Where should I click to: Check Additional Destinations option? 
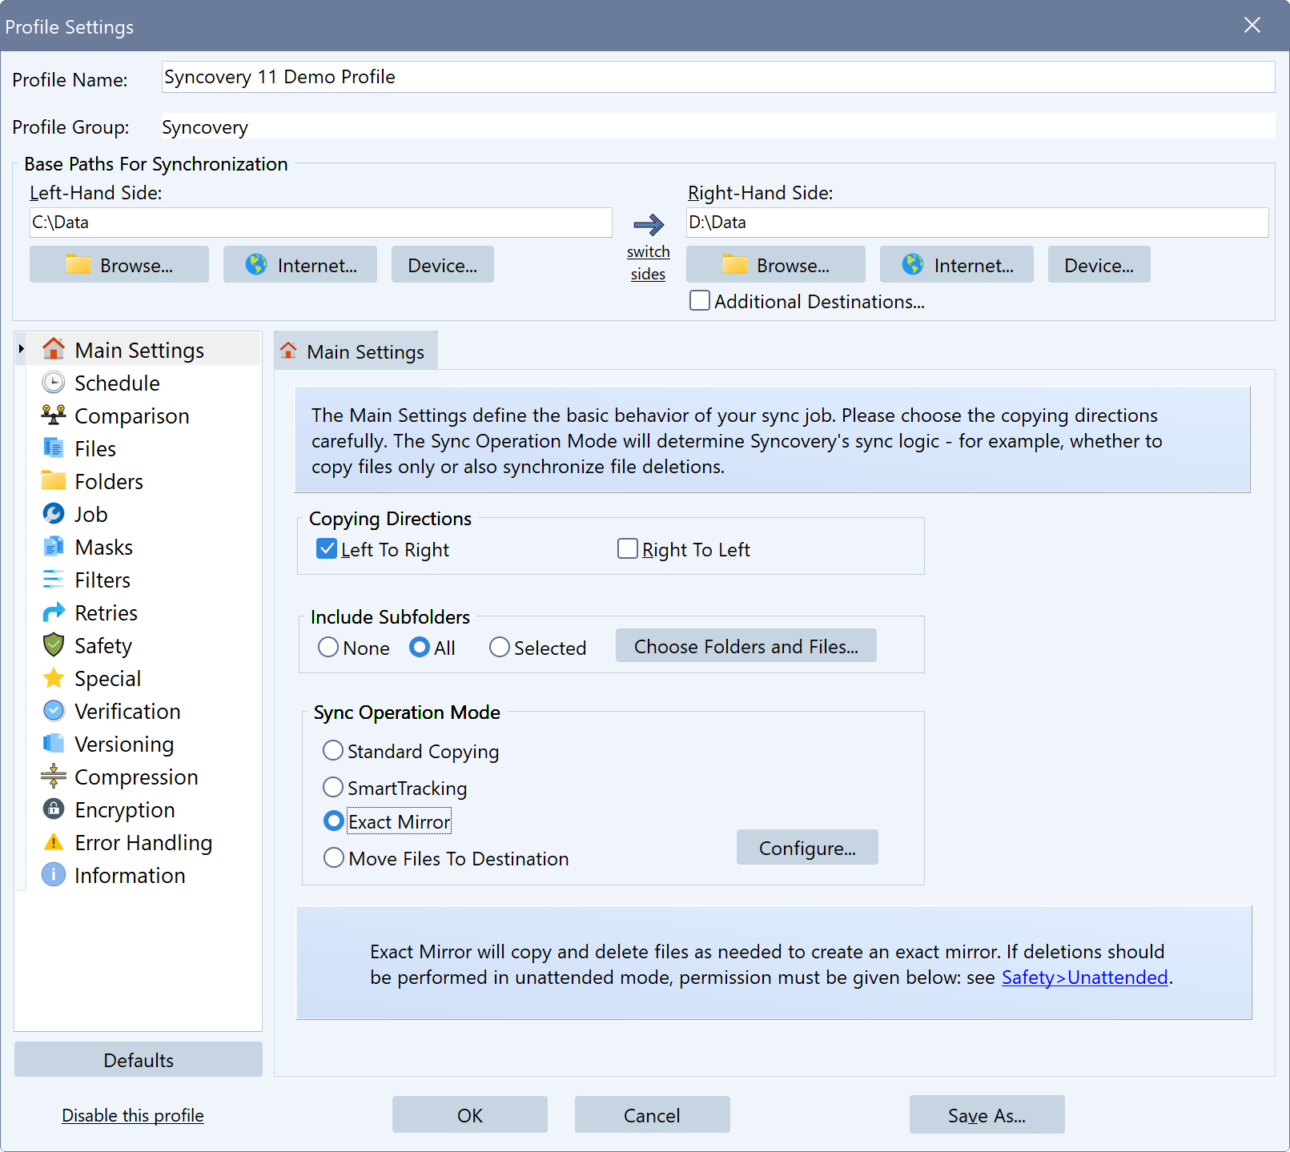click(x=699, y=300)
